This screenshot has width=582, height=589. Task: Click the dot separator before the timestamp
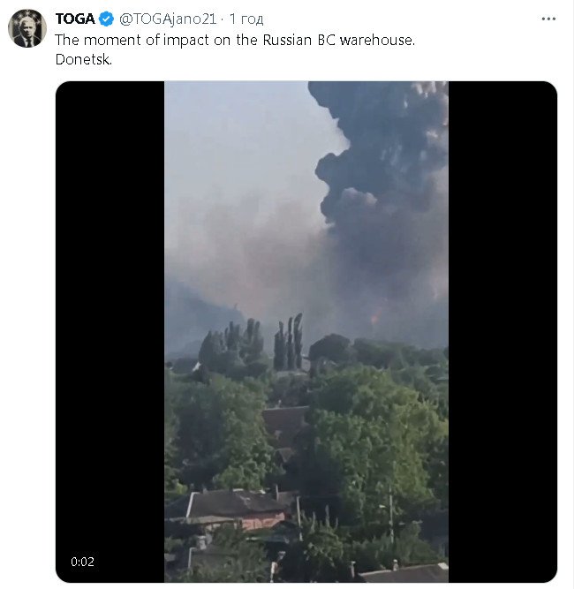click(x=223, y=19)
